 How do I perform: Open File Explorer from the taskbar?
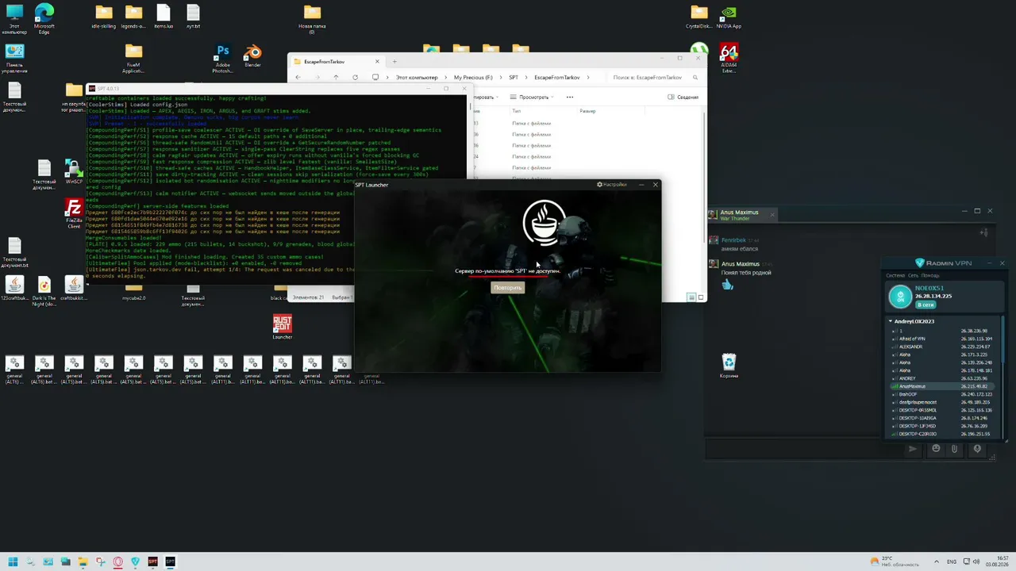pyautogui.click(x=83, y=562)
